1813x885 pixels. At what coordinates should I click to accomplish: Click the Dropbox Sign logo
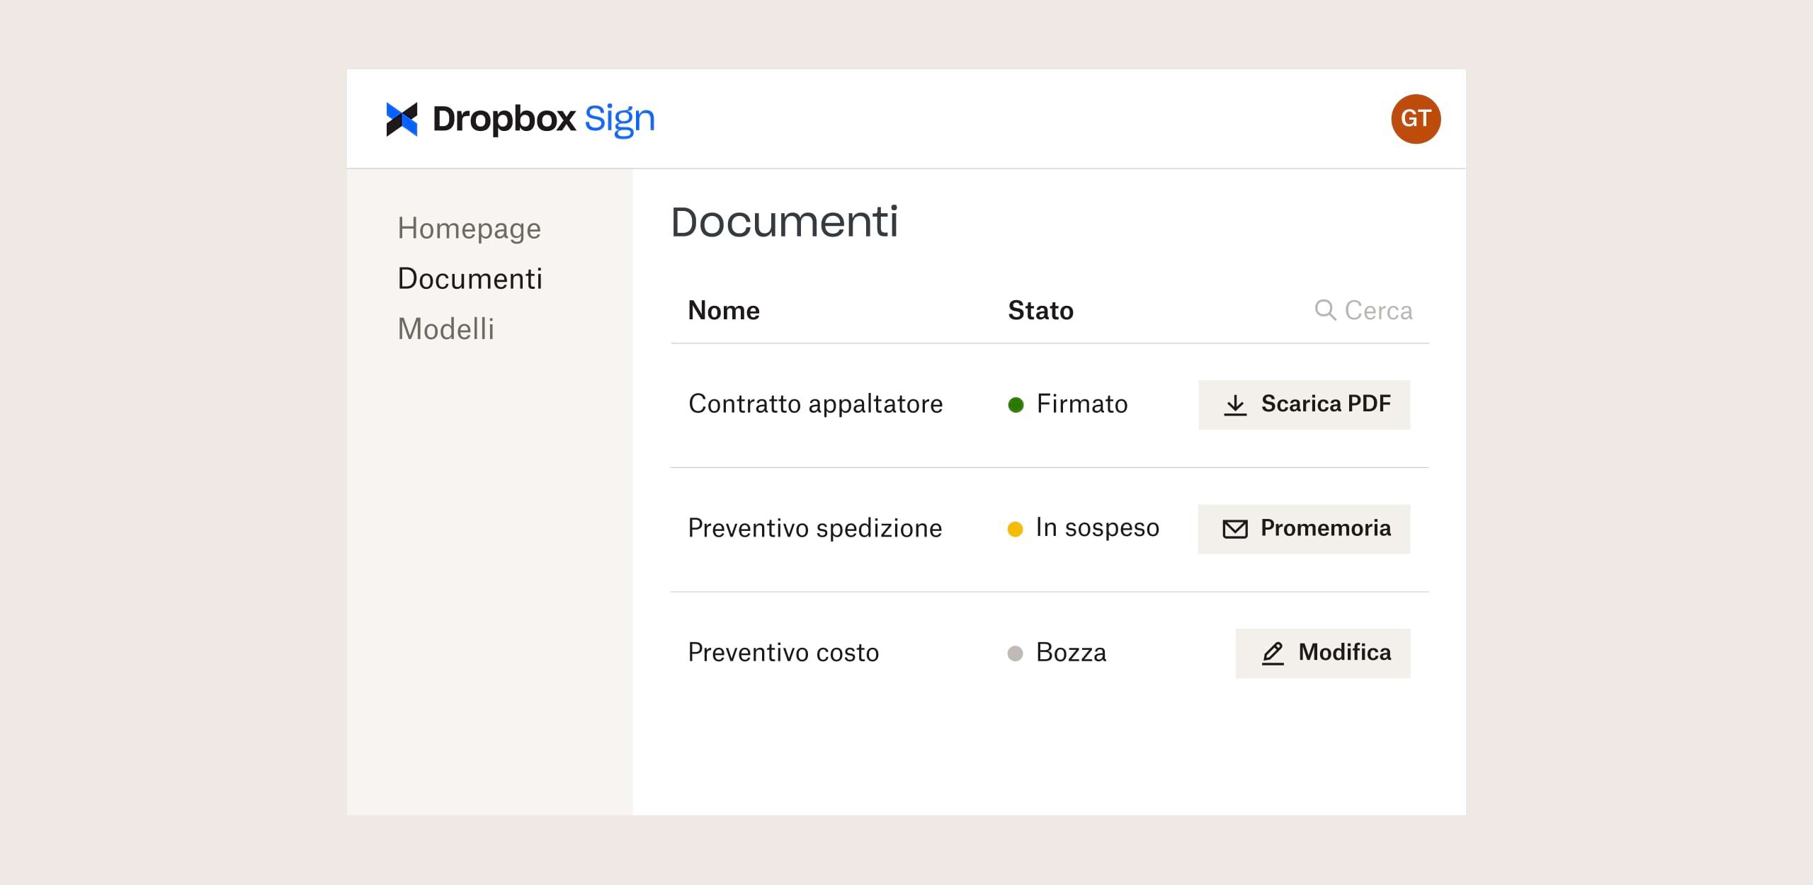[x=521, y=118]
